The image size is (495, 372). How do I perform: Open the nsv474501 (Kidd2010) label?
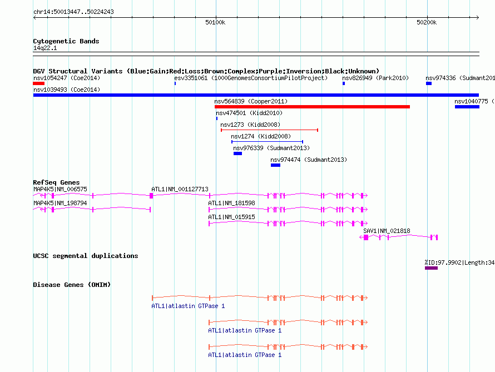pyautogui.click(x=249, y=113)
